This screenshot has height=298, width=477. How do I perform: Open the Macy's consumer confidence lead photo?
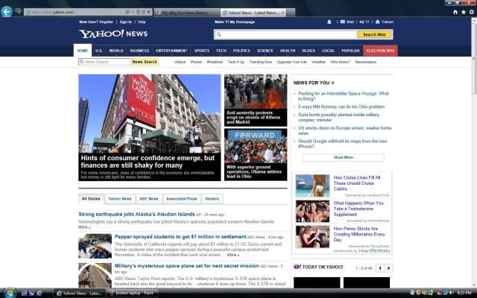tap(149, 113)
